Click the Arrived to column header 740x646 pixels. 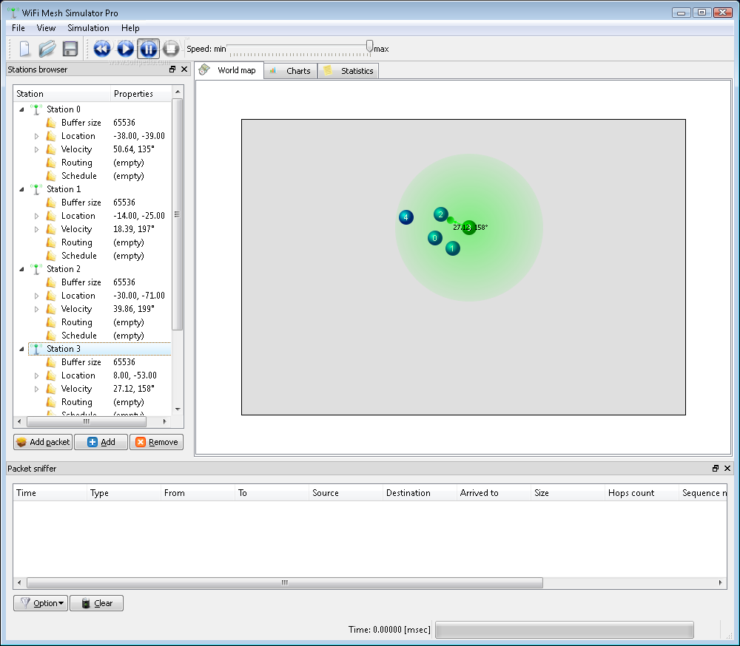coord(494,493)
